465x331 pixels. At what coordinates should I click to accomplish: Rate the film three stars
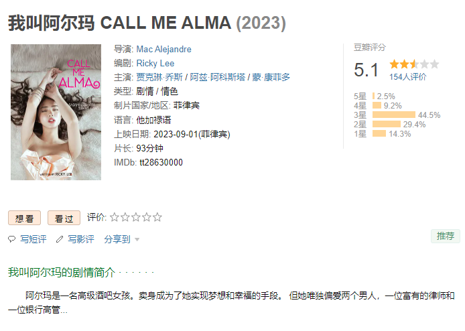point(136,217)
